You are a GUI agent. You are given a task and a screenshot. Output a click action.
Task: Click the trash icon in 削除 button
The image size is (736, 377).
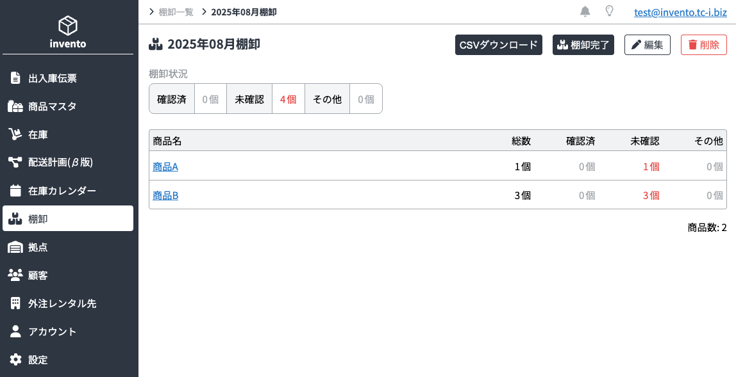point(692,45)
